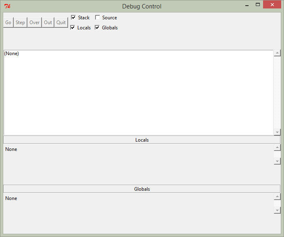Click the Quit debugger button
This screenshot has height=237, width=284.
(61, 23)
